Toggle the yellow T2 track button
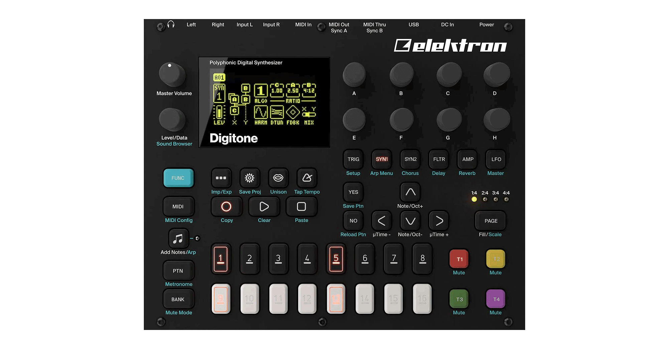The width and height of the screenshot is (669, 349). pos(496,259)
